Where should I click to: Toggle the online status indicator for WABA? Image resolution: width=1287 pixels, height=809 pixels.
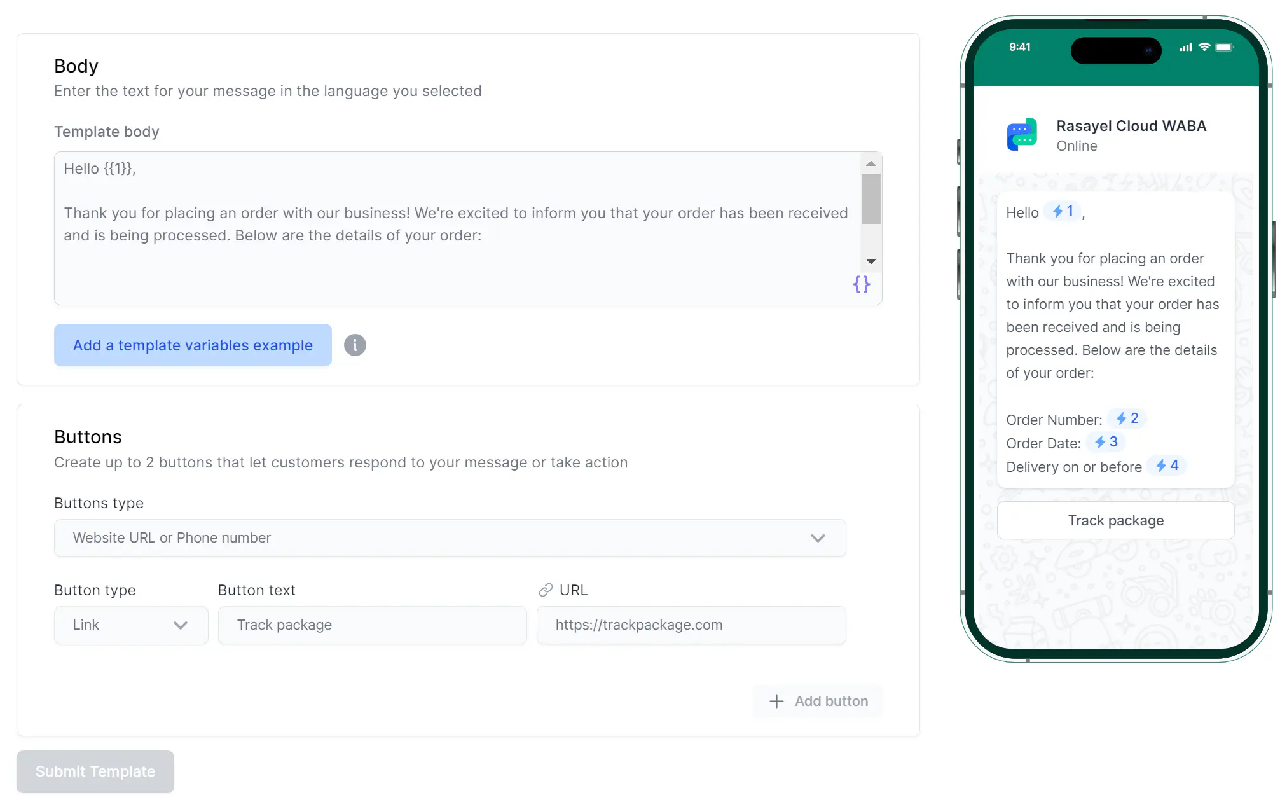click(x=1077, y=146)
